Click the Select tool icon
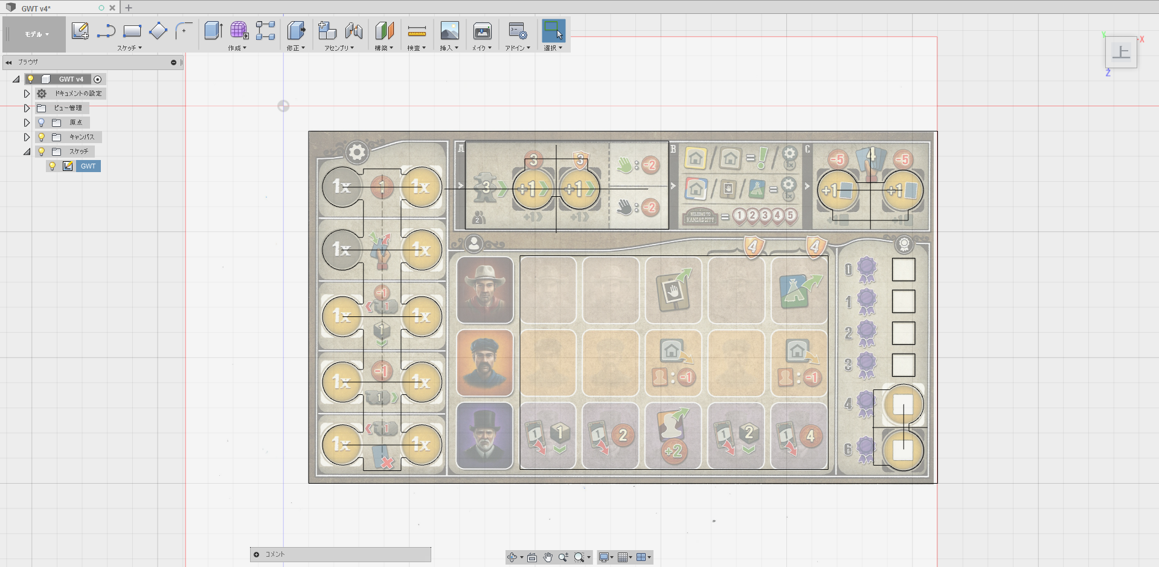1159x567 pixels. pos(553,31)
